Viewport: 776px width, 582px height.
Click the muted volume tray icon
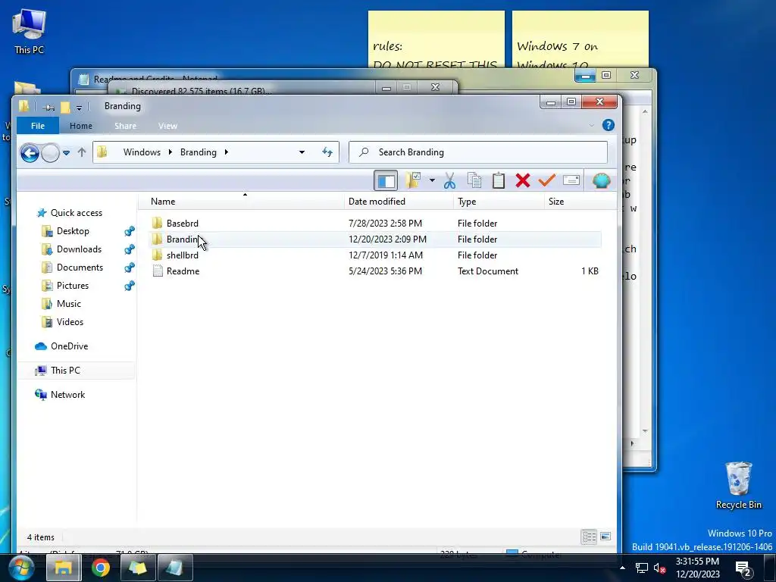[659, 568]
